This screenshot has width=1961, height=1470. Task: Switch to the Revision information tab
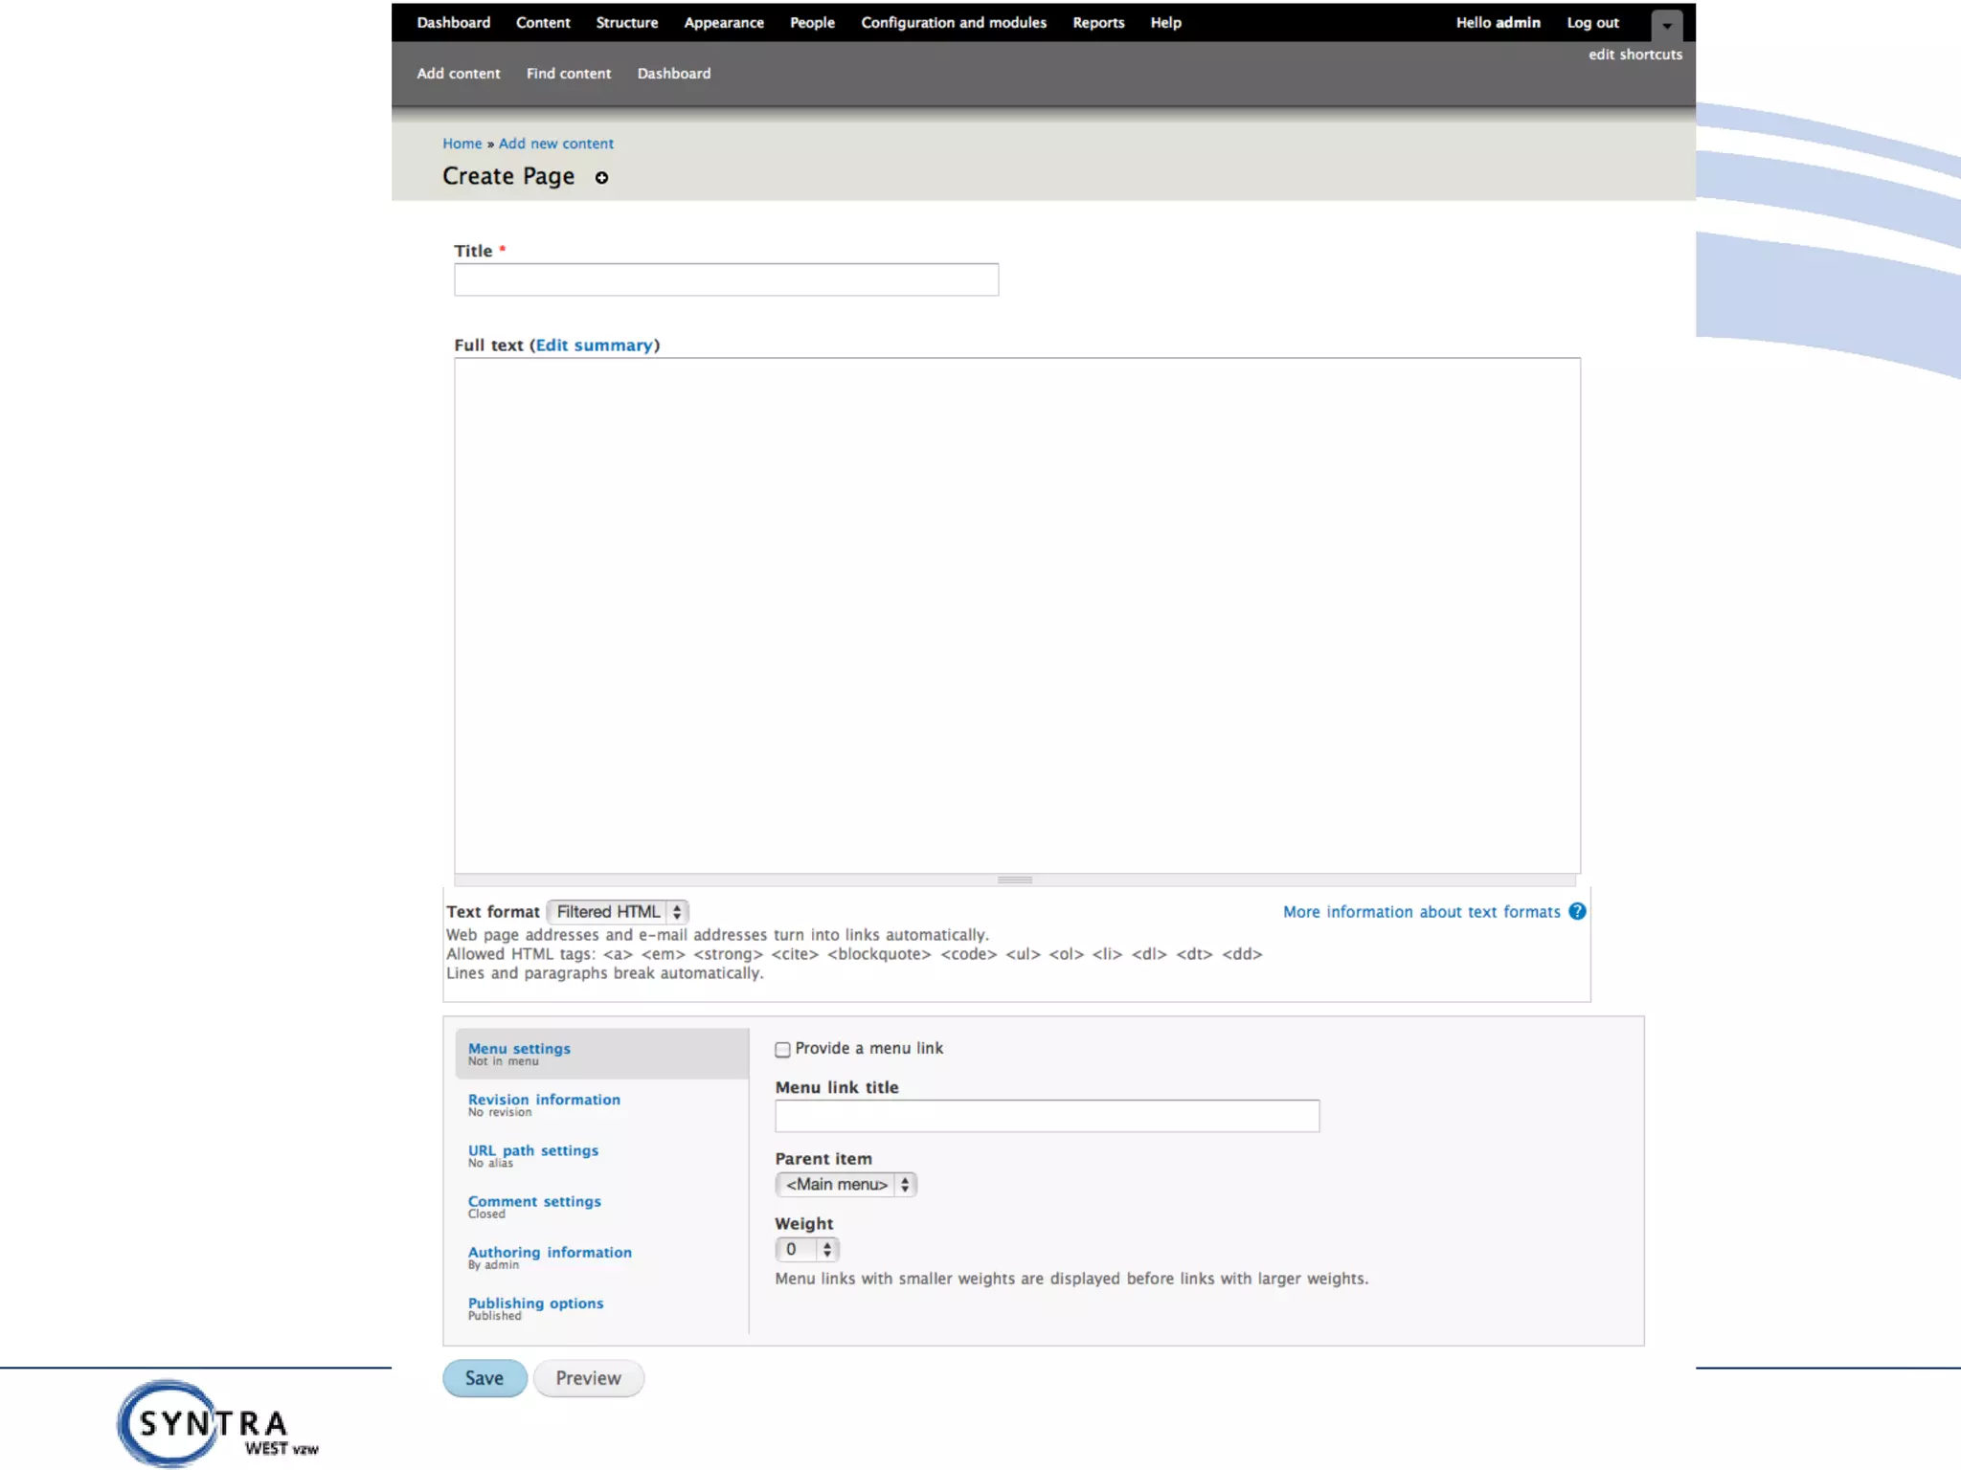coord(544,1100)
